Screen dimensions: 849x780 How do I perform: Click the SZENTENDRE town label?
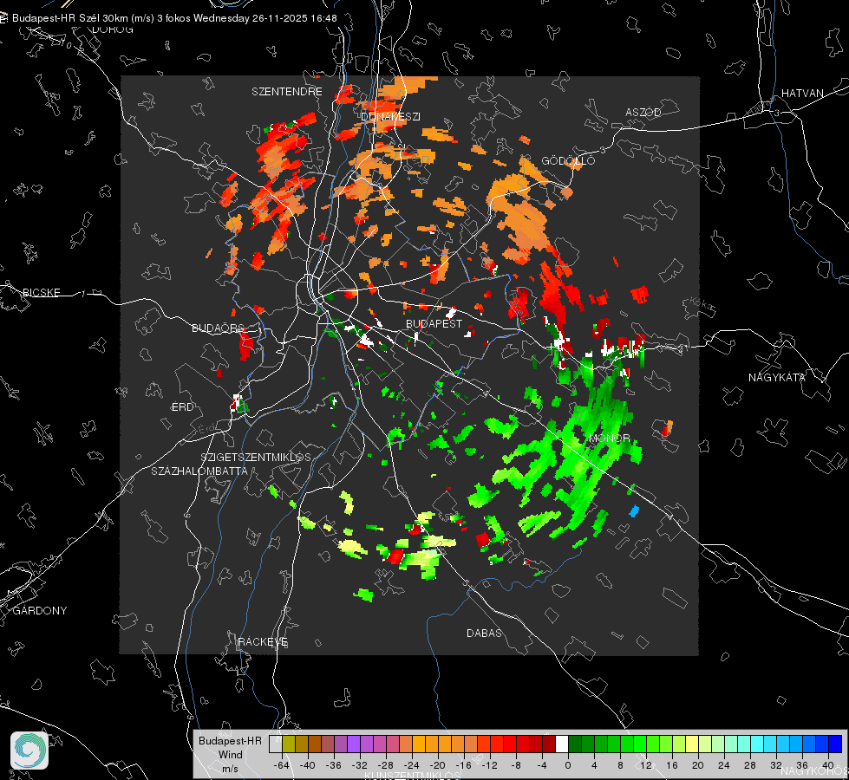tap(286, 92)
